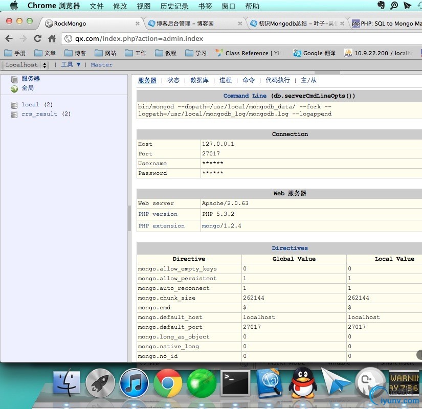Open the 数据库 databases page
The height and width of the screenshot is (409, 422).
pyautogui.click(x=199, y=80)
